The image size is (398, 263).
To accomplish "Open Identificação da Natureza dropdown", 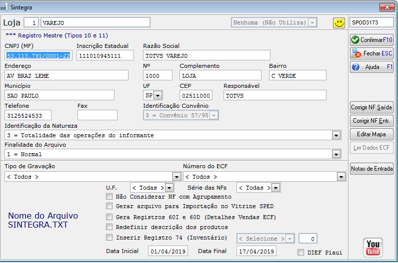I will (x=336, y=135).
